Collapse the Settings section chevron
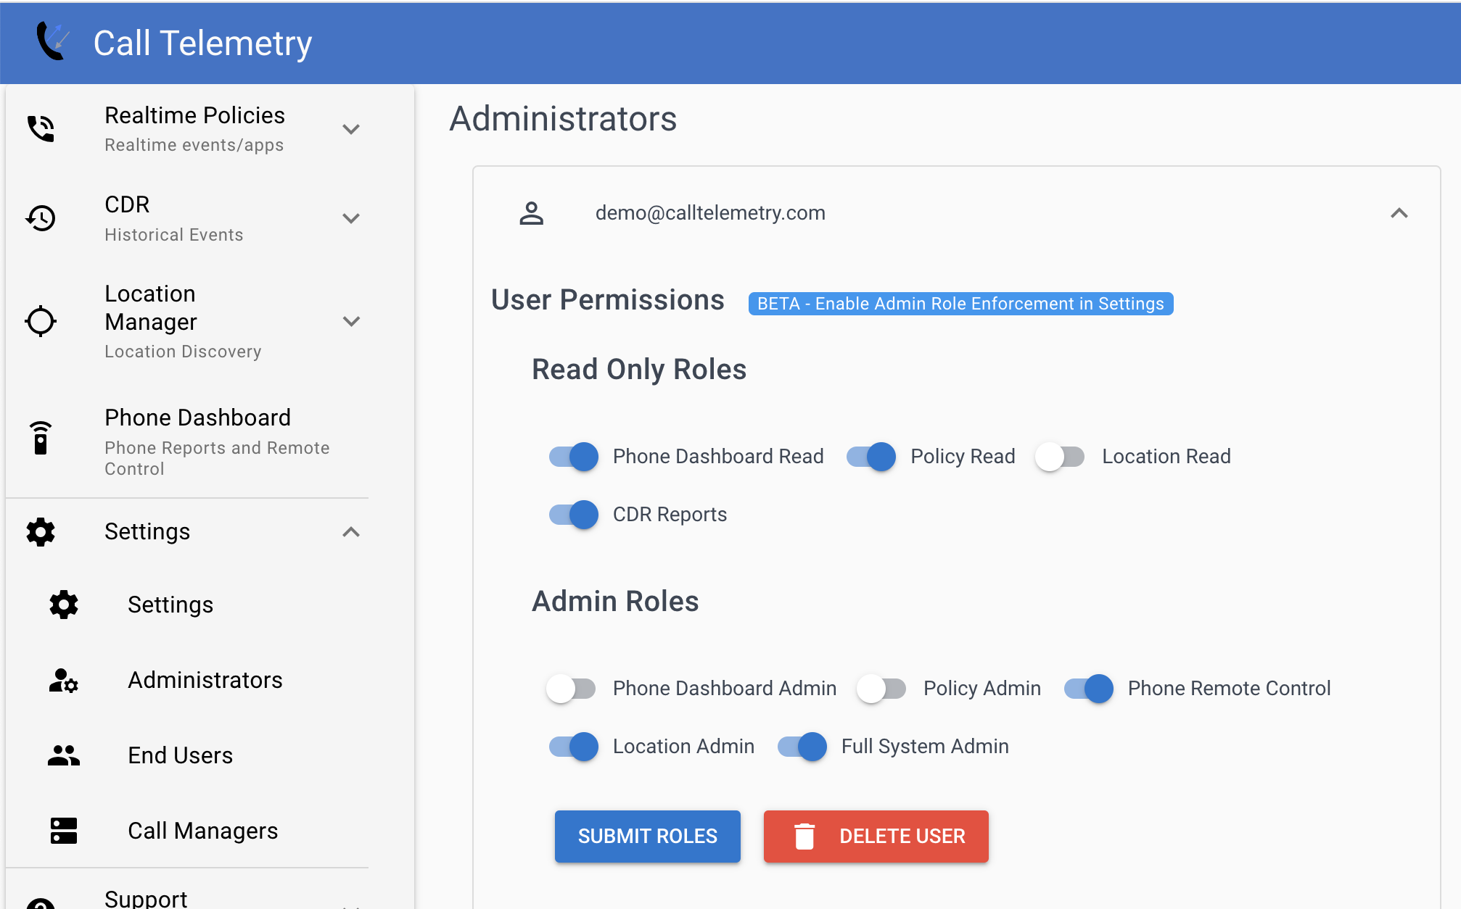This screenshot has height=909, width=1461. (x=352, y=531)
